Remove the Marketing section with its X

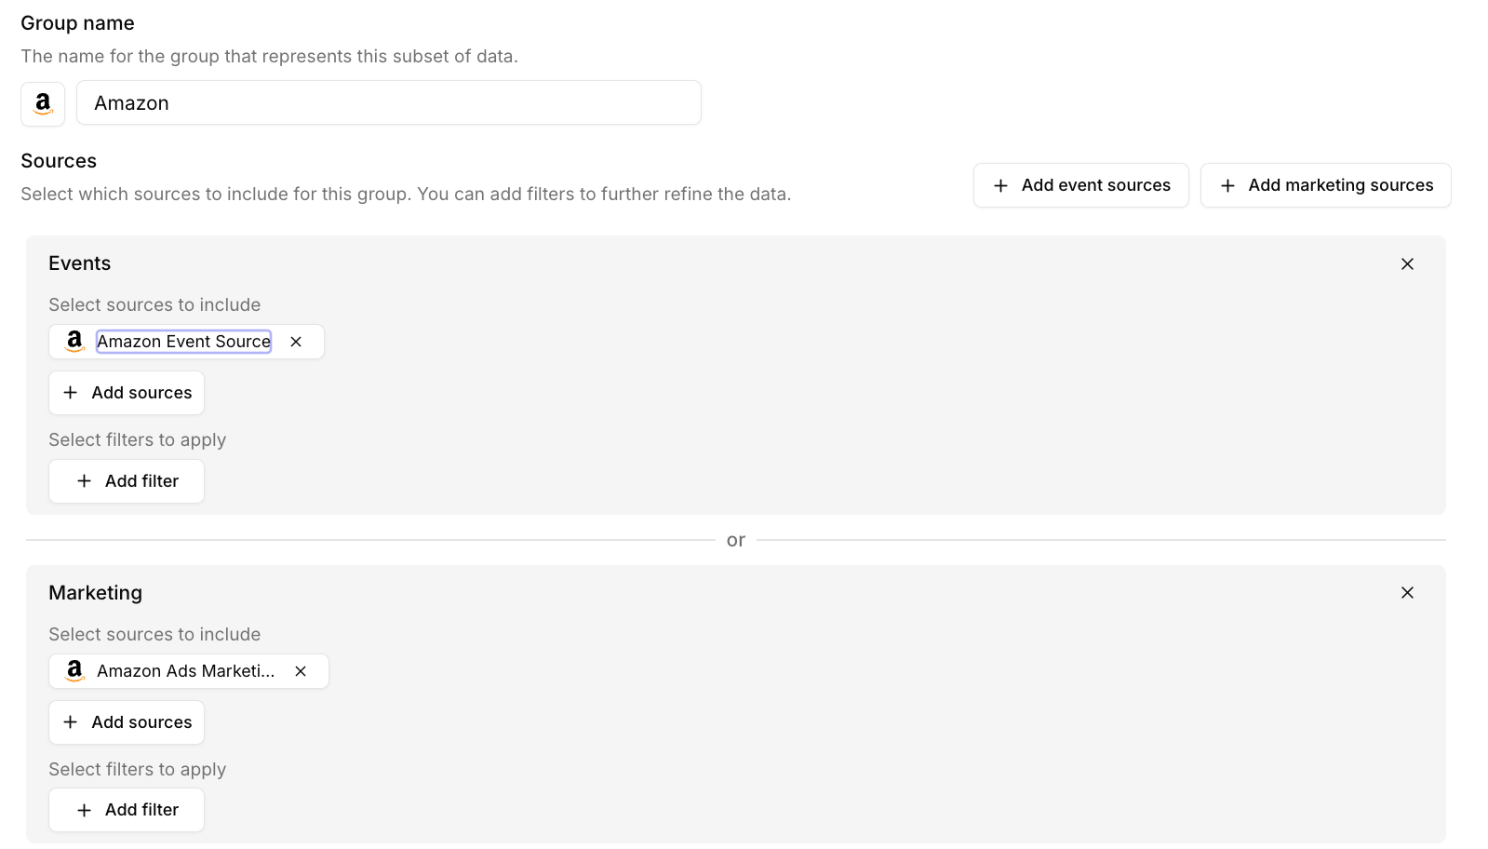[1407, 593]
